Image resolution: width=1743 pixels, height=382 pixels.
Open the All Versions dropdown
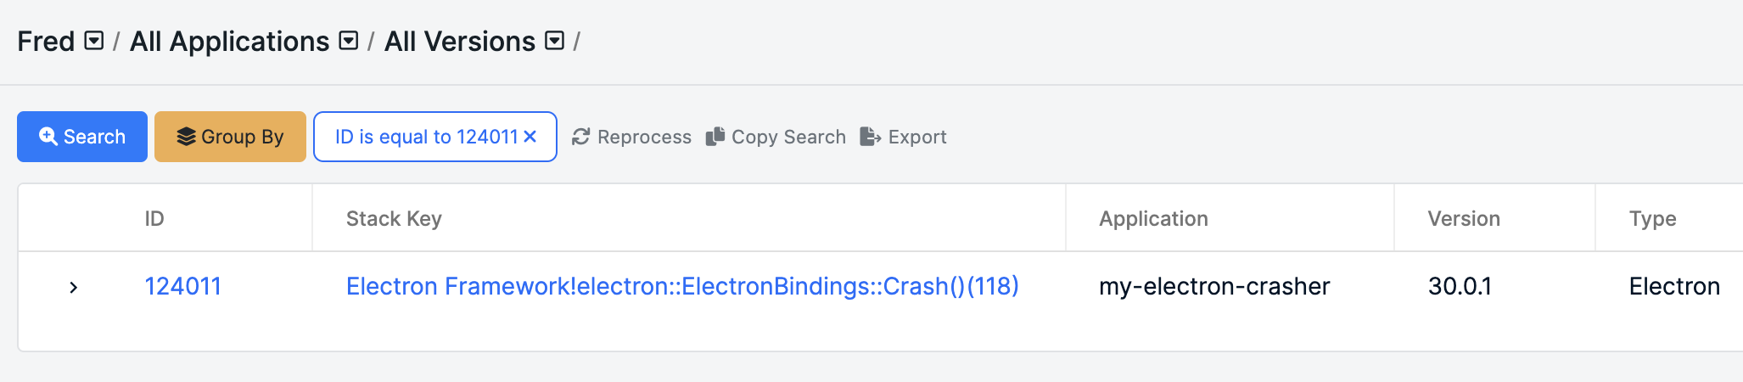[555, 41]
